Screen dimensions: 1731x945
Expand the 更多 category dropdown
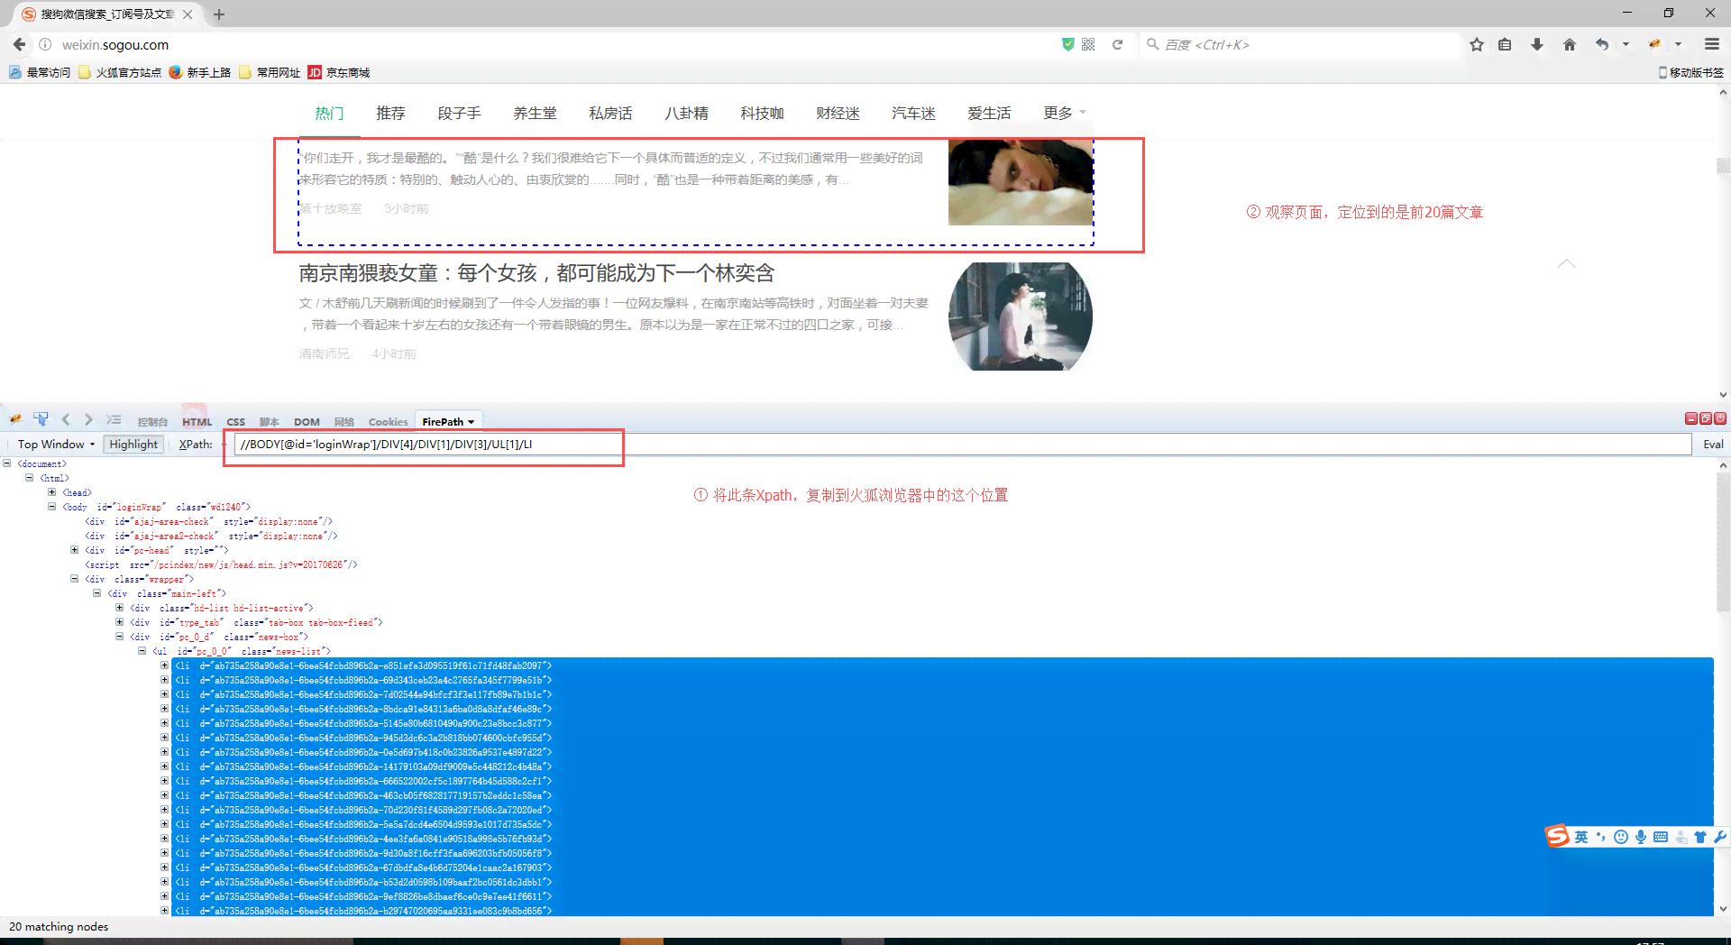1065,113
